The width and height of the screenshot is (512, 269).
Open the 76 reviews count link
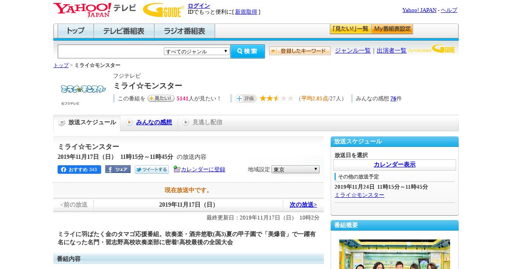point(393,99)
